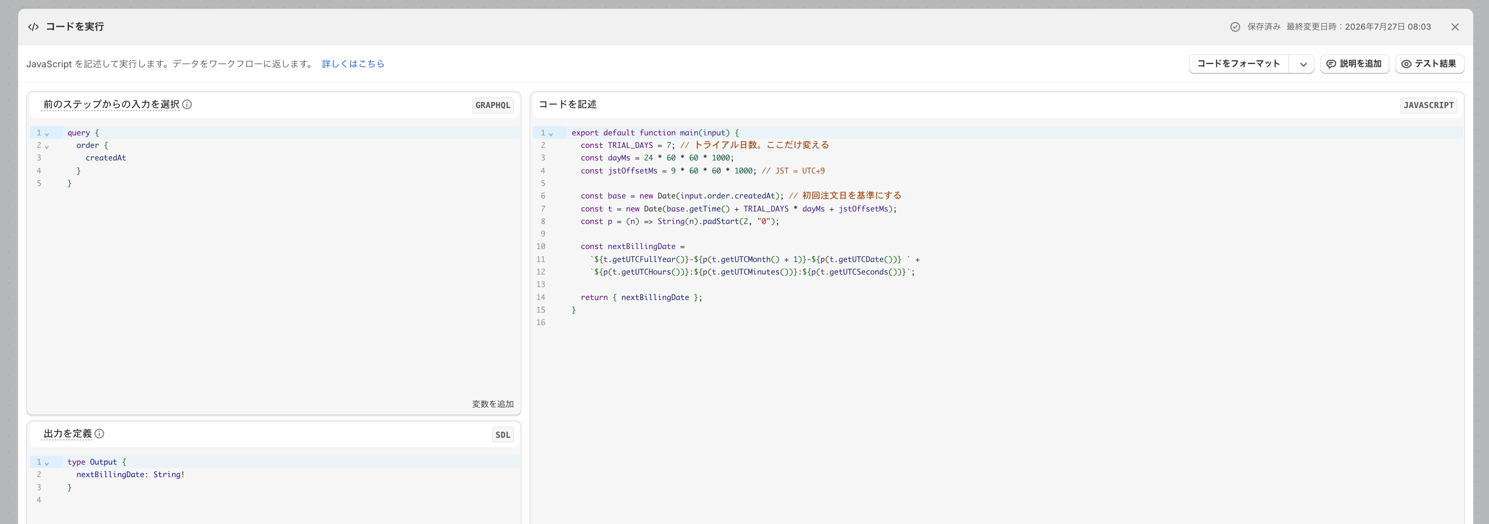Click the saved checkmark icon beside 保存済み
Image resolution: width=1489 pixels, height=524 pixels.
tap(1235, 26)
